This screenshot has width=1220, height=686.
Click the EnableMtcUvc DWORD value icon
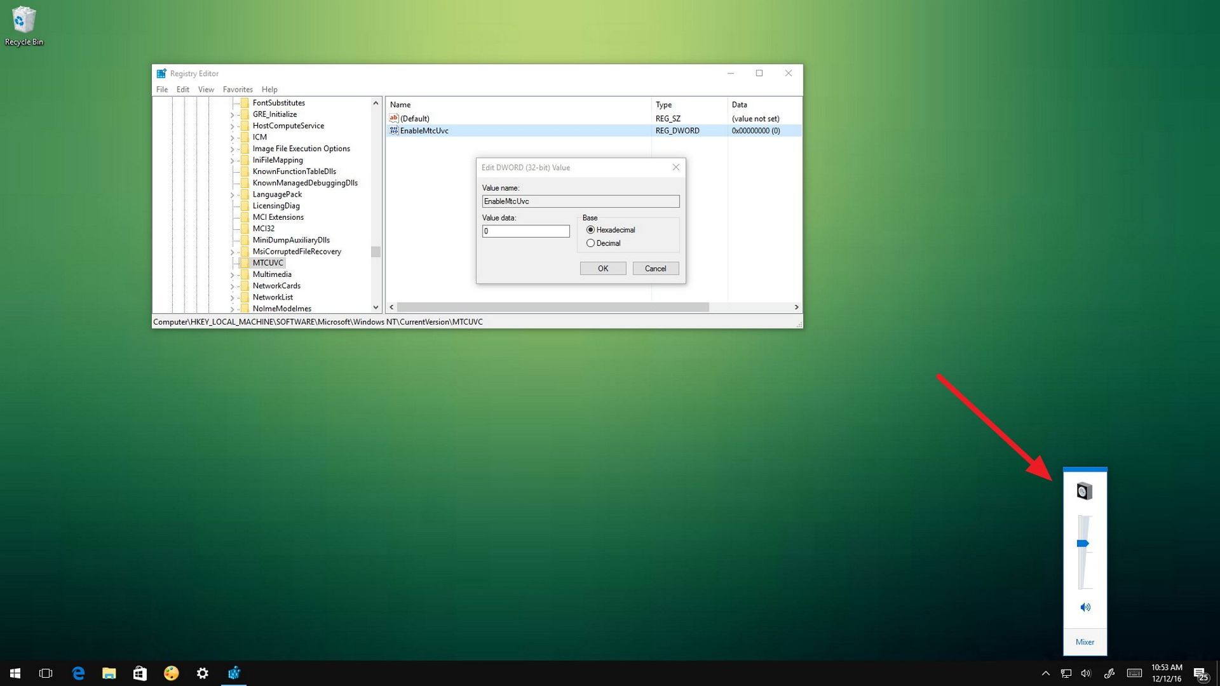click(x=394, y=131)
